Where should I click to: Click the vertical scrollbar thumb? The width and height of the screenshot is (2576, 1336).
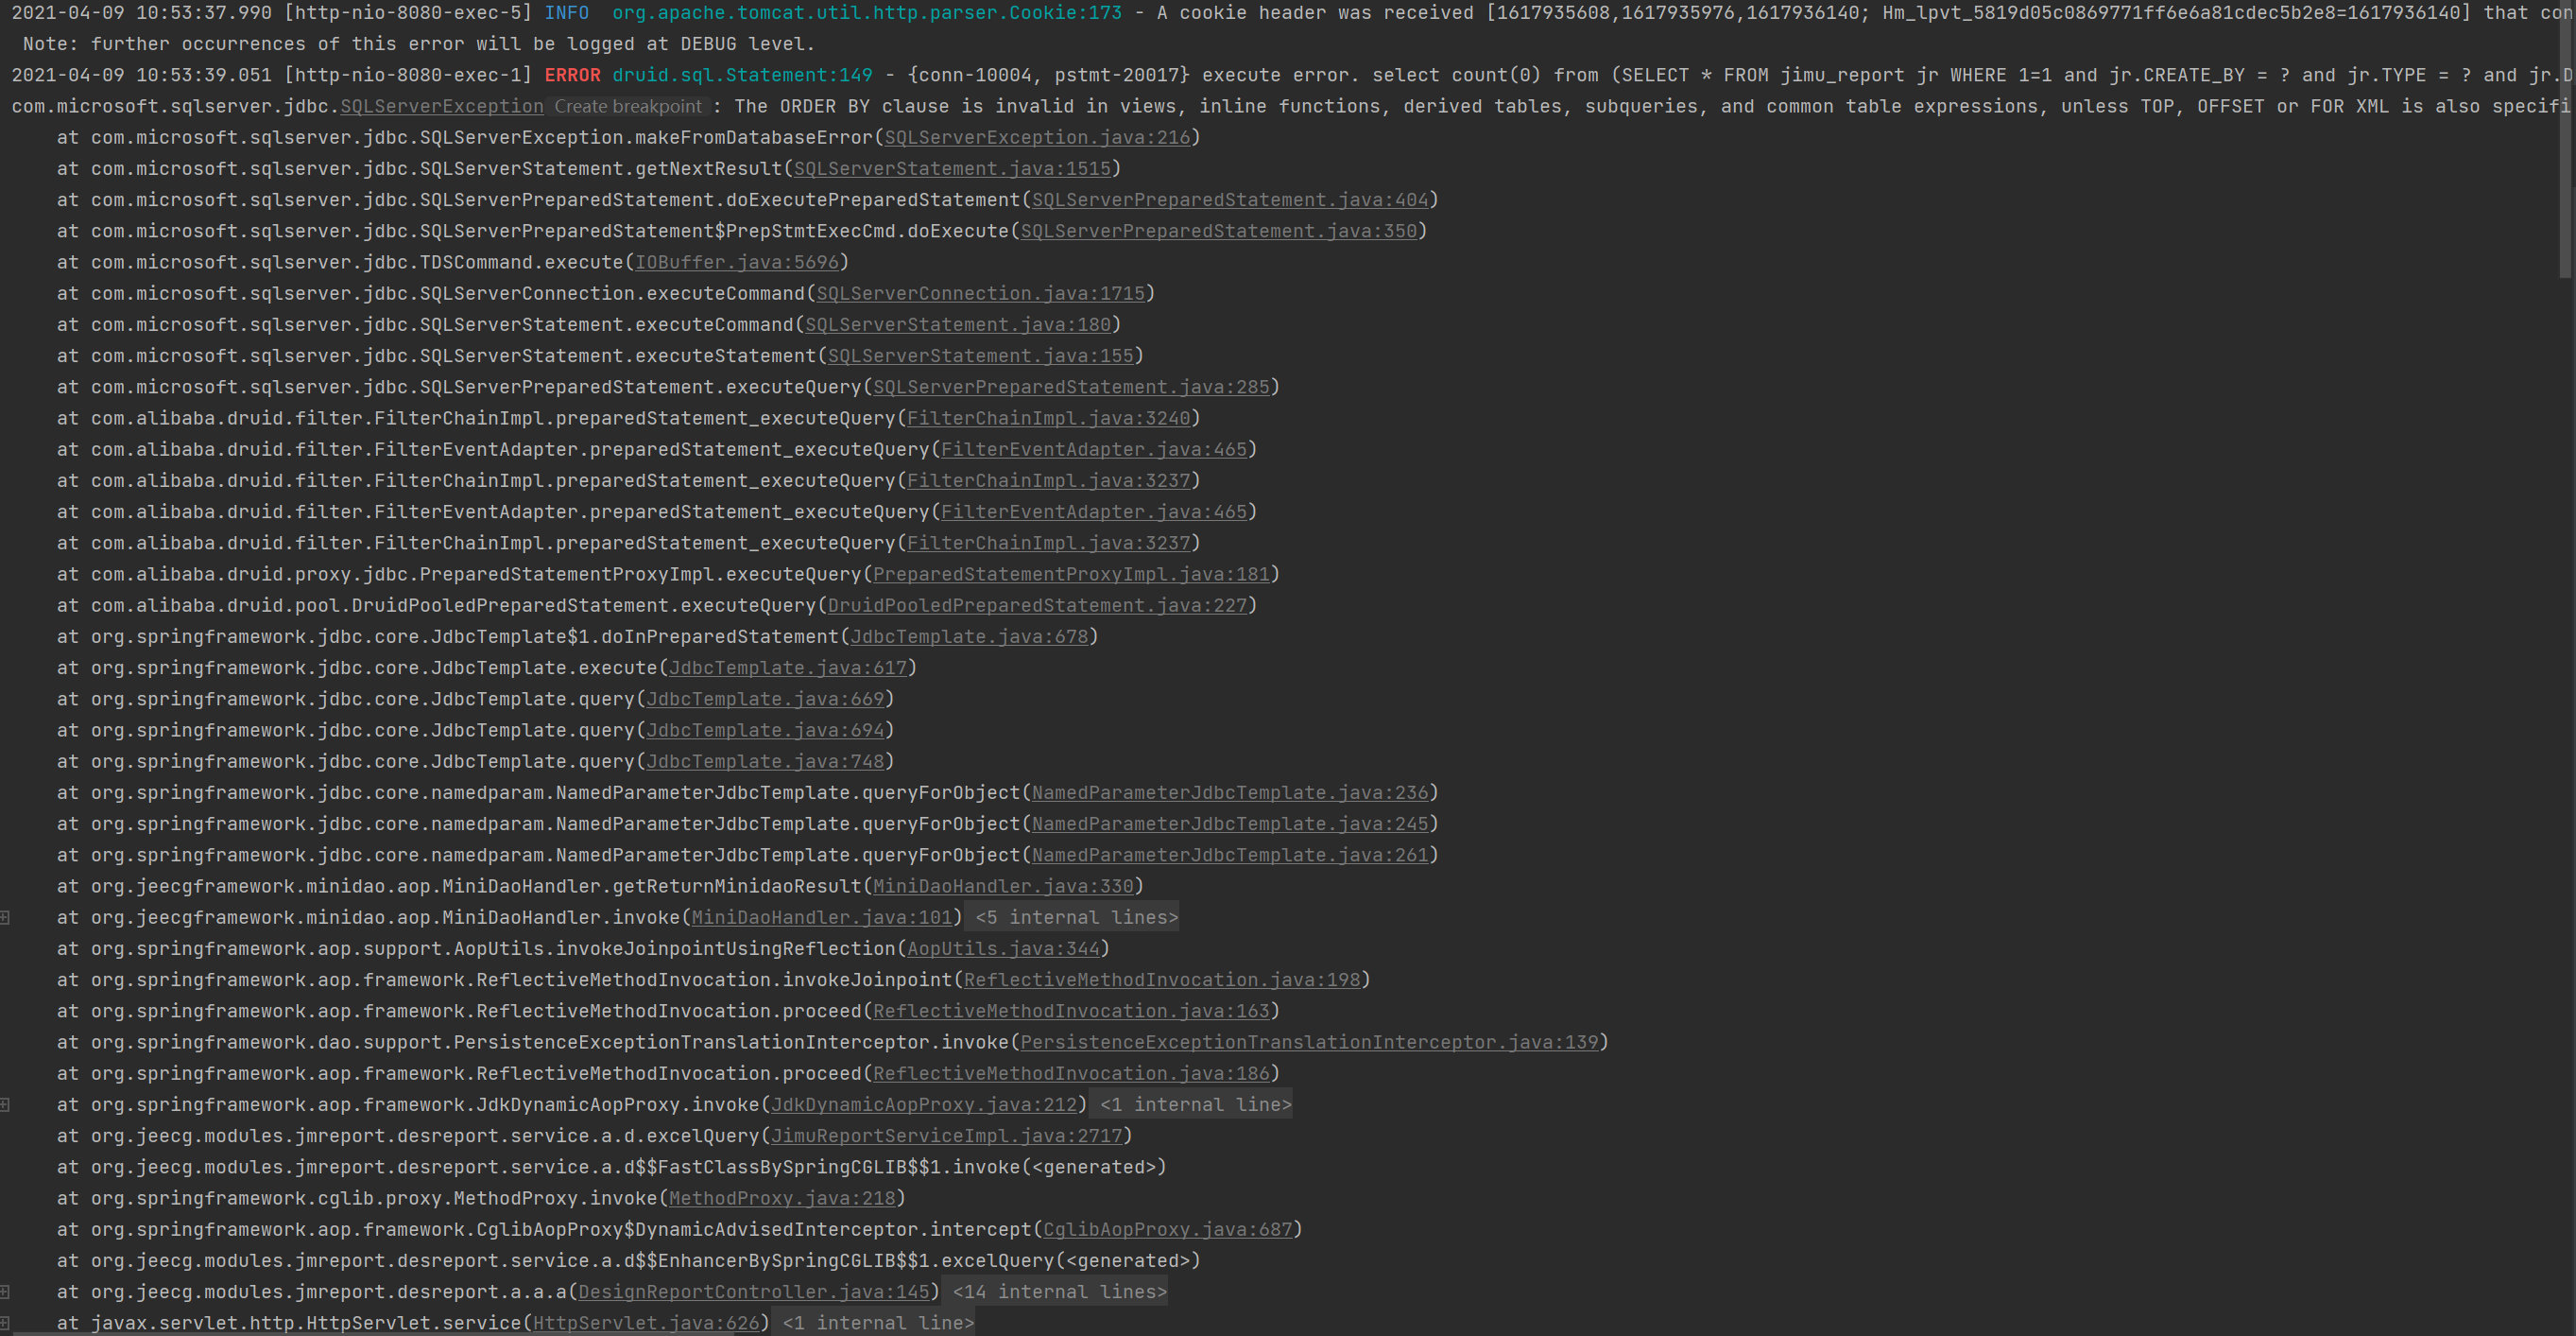(2565, 140)
